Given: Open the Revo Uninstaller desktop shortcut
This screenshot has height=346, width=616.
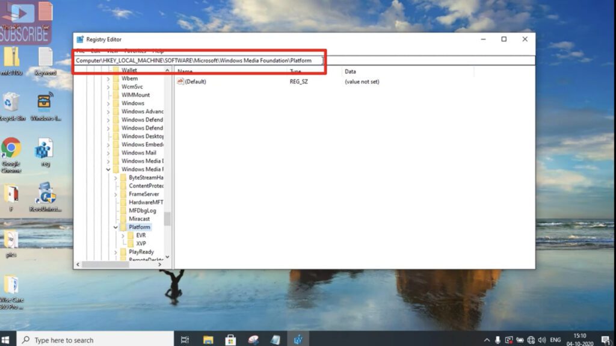Looking at the screenshot, I should pyautogui.click(x=45, y=194).
